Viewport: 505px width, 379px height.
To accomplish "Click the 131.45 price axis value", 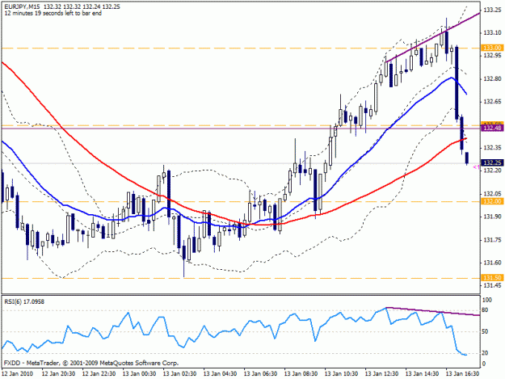I will point(492,285).
